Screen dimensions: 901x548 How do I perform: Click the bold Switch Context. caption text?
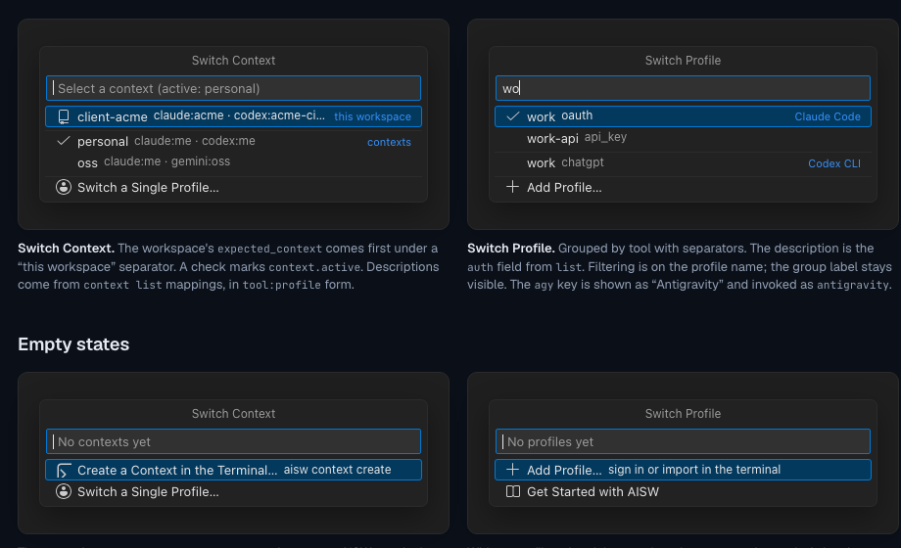66,249
